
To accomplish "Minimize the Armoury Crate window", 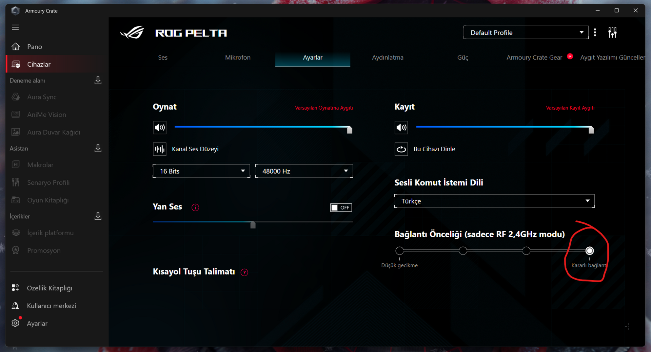I will coord(598,10).
